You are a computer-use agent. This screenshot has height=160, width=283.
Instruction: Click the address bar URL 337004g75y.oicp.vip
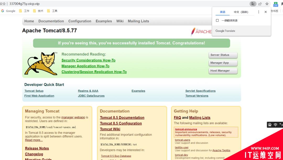(24, 4)
